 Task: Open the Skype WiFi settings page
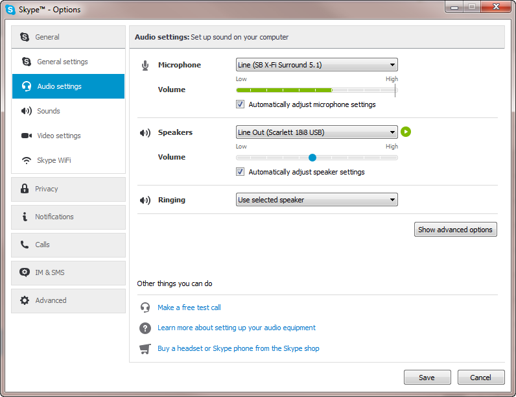click(69, 160)
